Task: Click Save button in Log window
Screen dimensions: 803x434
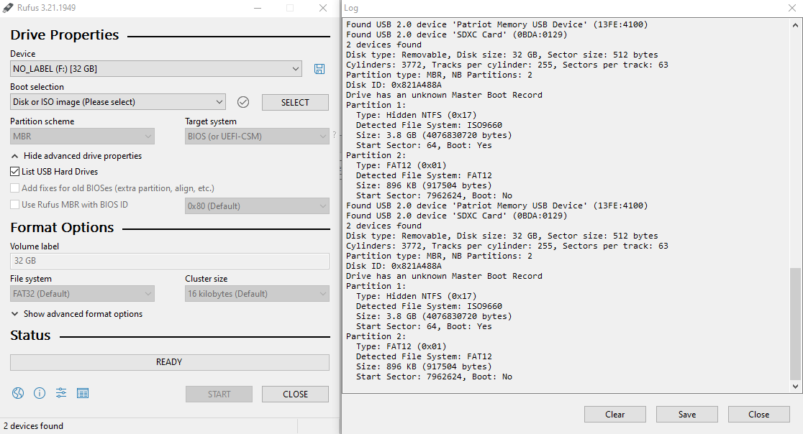Action: (686, 415)
